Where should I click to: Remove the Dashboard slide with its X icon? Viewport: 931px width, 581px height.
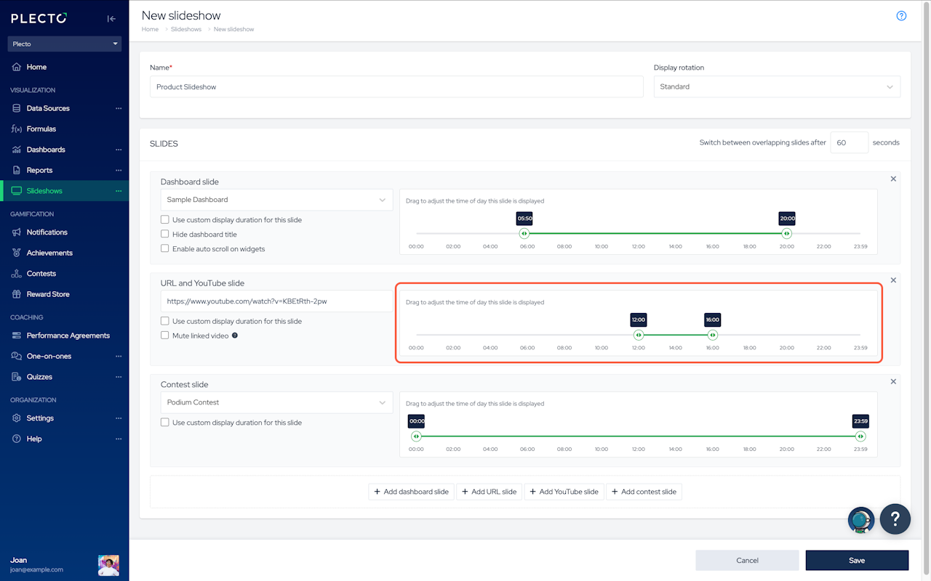(x=893, y=179)
